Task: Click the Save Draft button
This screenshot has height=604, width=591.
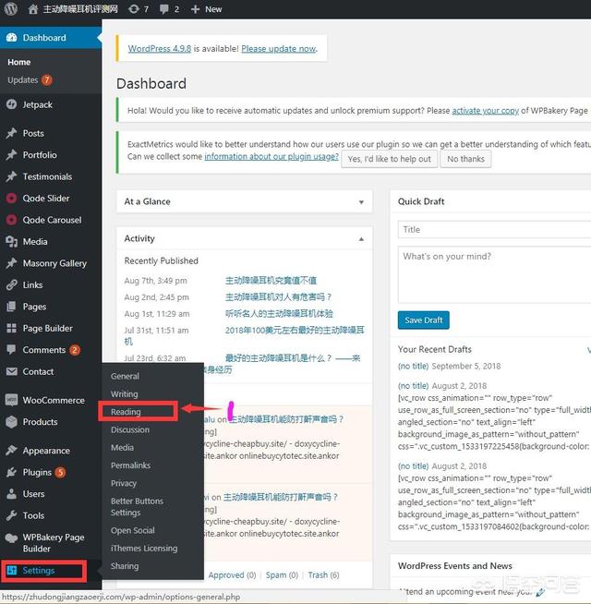Action: pyautogui.click(x=424, y=320)
